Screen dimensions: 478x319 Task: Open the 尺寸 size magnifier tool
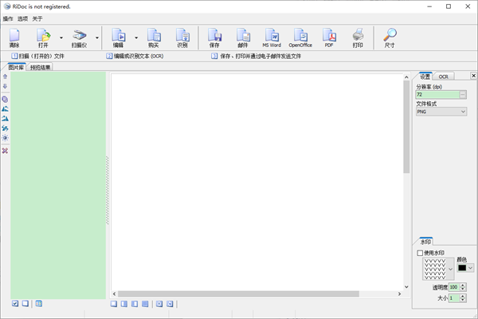click(x=390, y=37)
